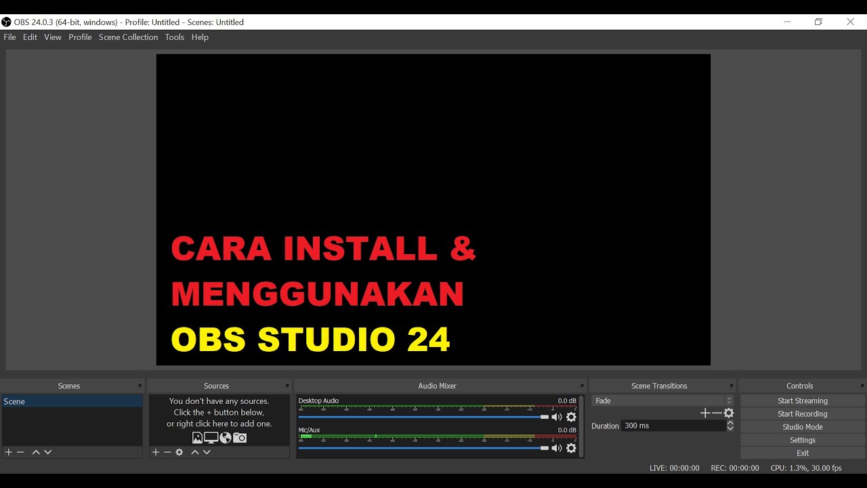Adjust the Desktop Audio volume slider
867x488 pixels.
(423, 417)
